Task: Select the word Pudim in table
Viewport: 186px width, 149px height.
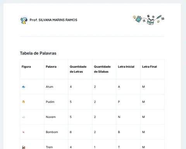Action: [50, 102]
